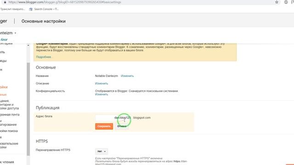Click the left sidebar scrollbar thumb
Viewport: 294px width, 165px height.
pyautogui.click(x=28, y=109)
